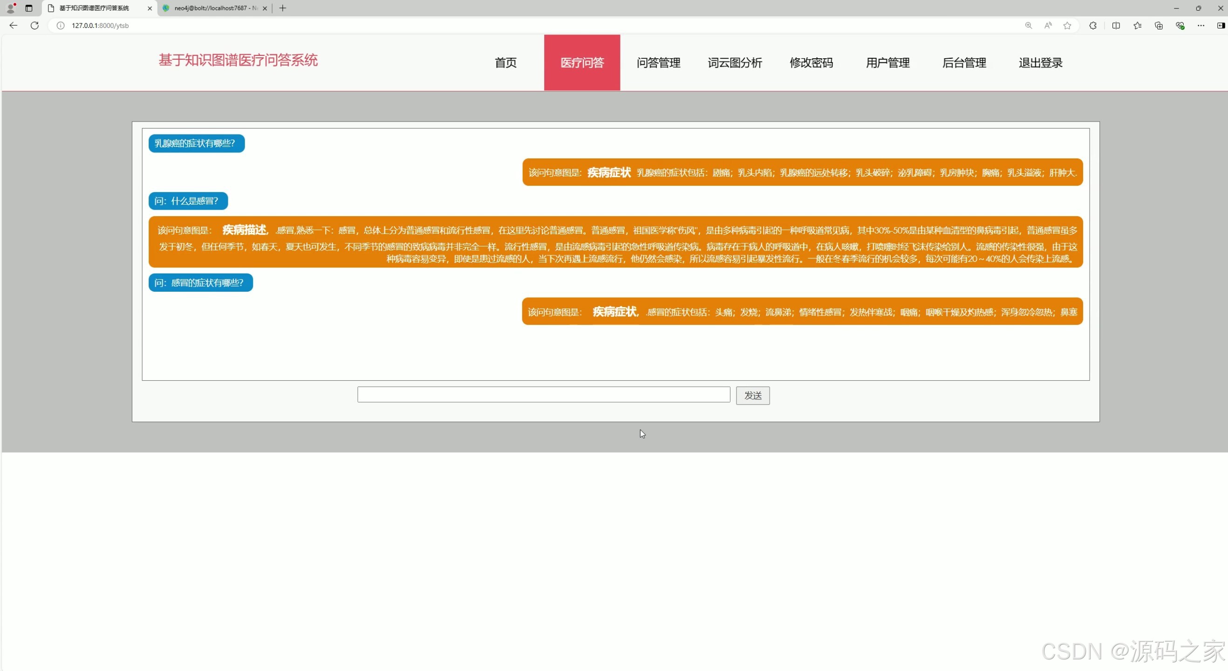Screen dimensions: 1228x671
Task: Open the favorites list icon
Action: click(1138, 25)
